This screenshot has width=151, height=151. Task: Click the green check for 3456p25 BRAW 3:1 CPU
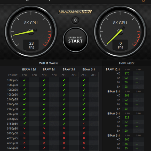point(84,119)
